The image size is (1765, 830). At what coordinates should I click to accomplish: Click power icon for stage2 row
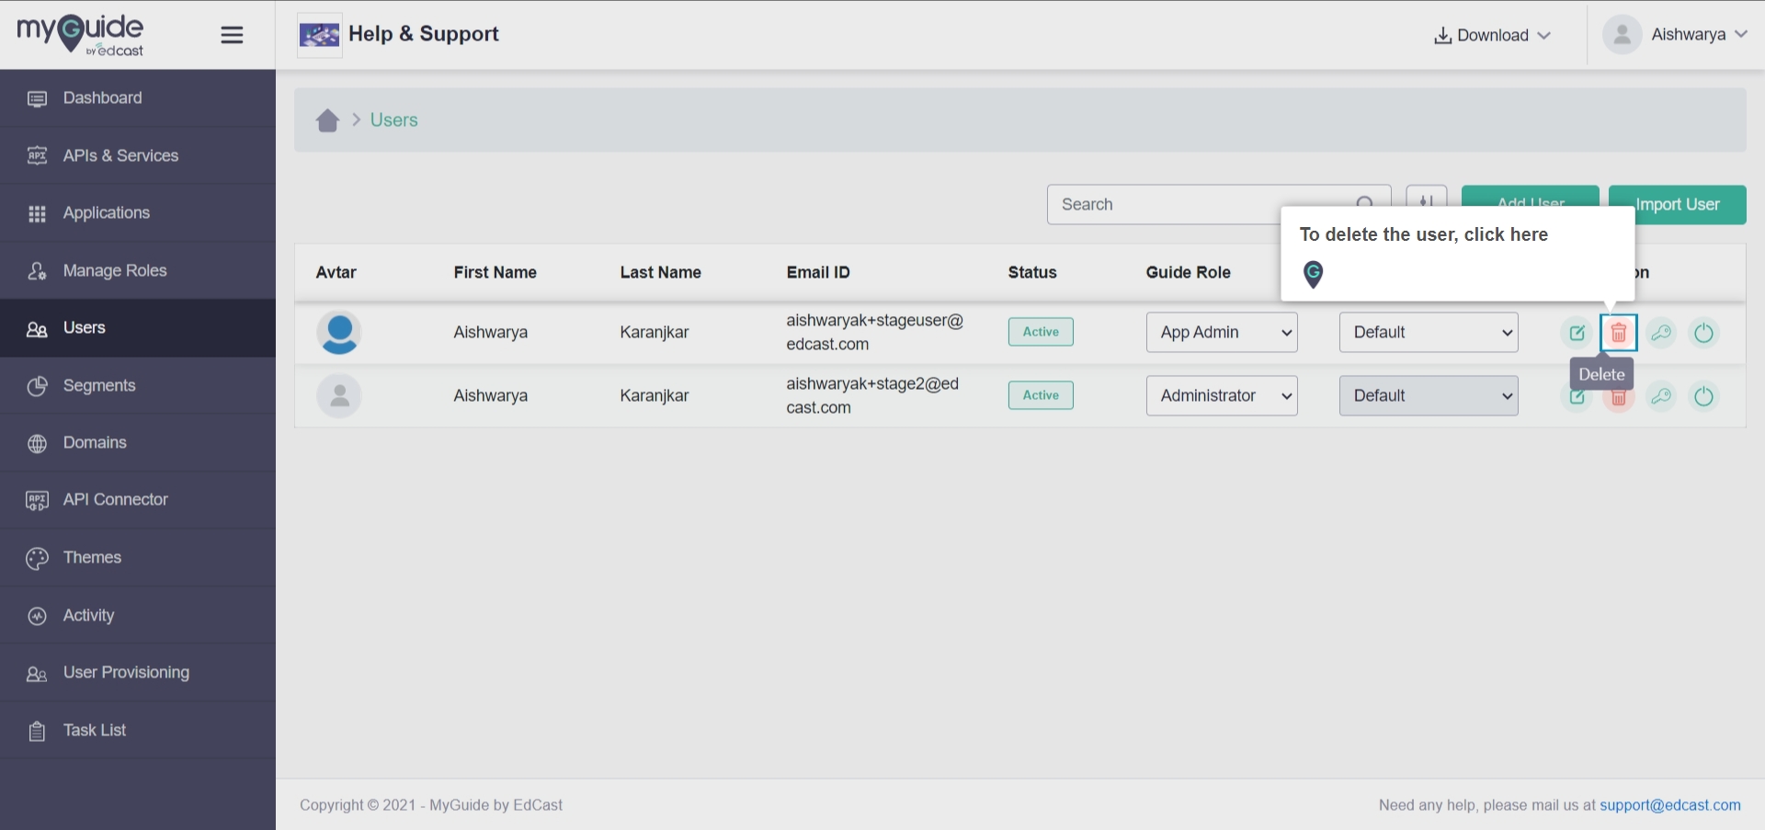(1703, 396)
